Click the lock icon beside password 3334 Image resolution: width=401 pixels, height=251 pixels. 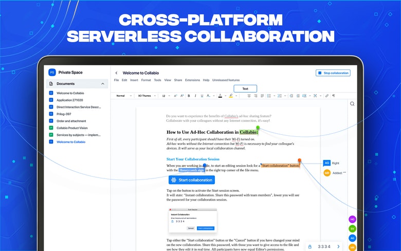[310, 247]
